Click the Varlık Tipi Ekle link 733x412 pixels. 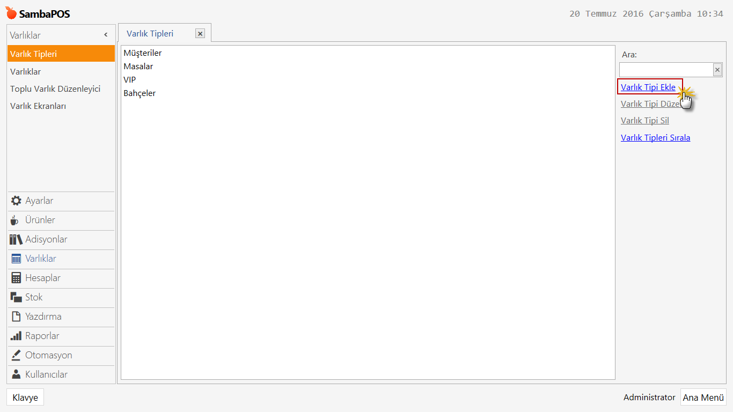click(648, 87)
